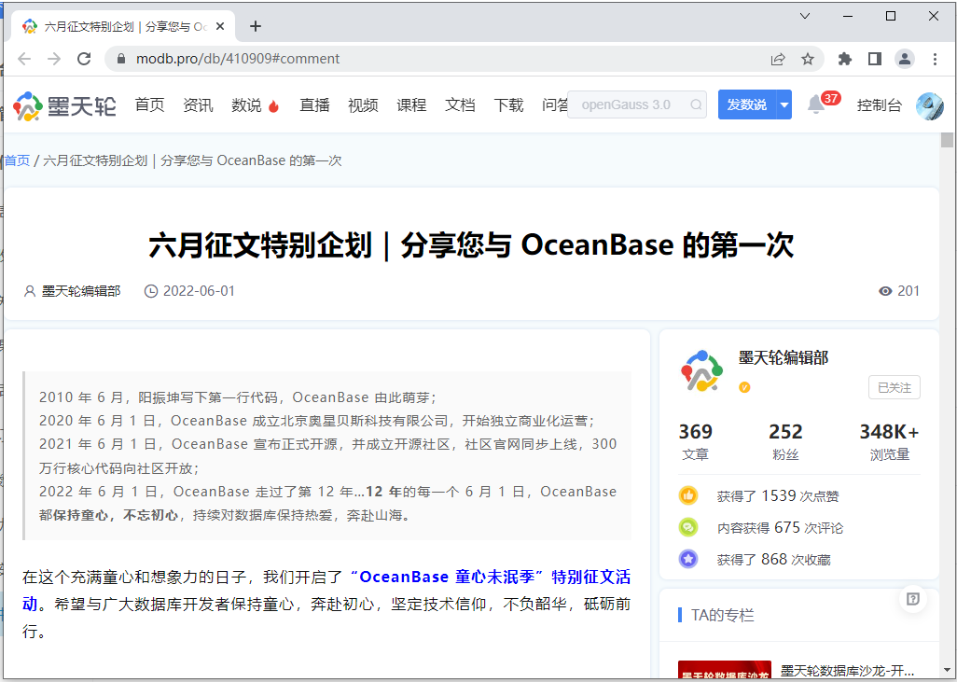Open the 下载 nav item
The width and height of the screenshot is (957, 682).
508,105
